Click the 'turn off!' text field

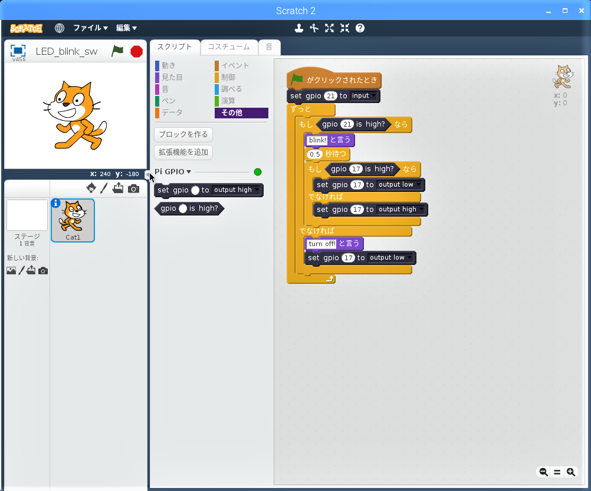[321, 244]
